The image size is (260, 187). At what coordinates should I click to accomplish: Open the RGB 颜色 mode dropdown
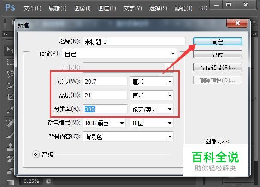point(104,123)
